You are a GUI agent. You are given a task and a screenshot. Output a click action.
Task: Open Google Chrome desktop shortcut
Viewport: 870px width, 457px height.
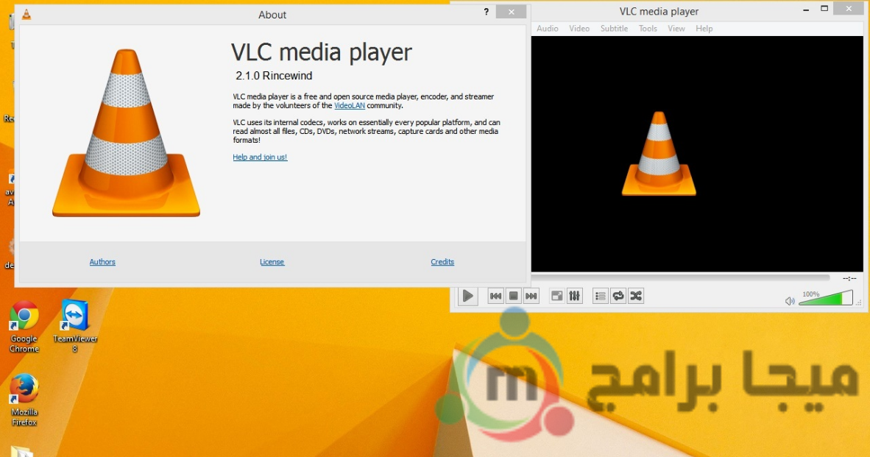pyautogui.click(x=24, y=327)
